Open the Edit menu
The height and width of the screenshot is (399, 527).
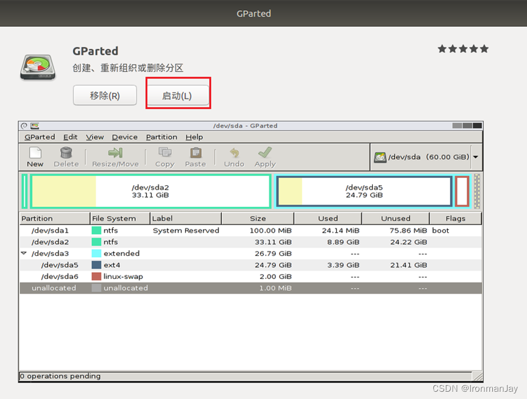click(x=70, y=137)
